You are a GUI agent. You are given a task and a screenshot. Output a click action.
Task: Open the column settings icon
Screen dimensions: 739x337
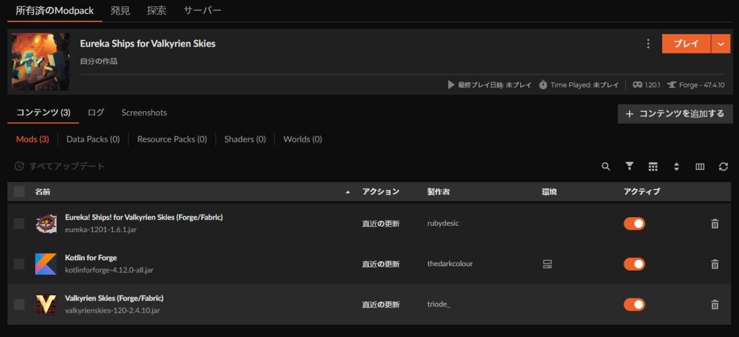(699, 166)
